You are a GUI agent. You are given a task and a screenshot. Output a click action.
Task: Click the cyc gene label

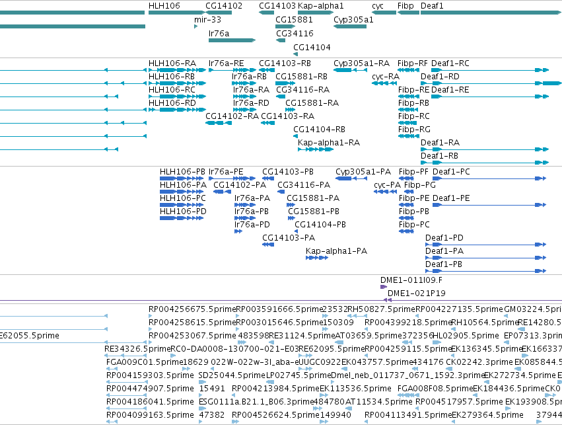pos(378,6)
